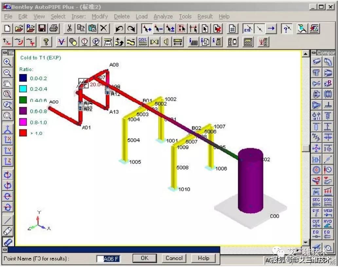The height and width of the screenshot is (267, 339).
Task: Click the HYD hydrotest icon
Action: 328,224
